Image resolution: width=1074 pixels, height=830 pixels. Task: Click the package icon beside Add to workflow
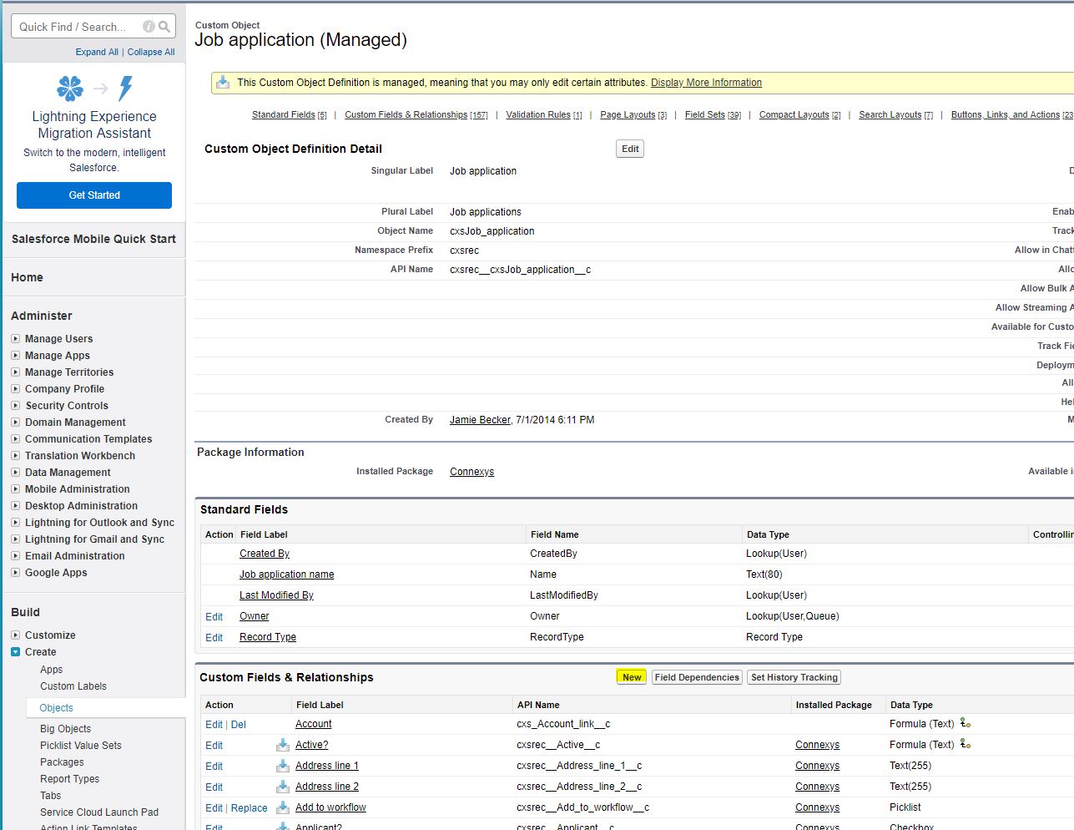point(283,807)
